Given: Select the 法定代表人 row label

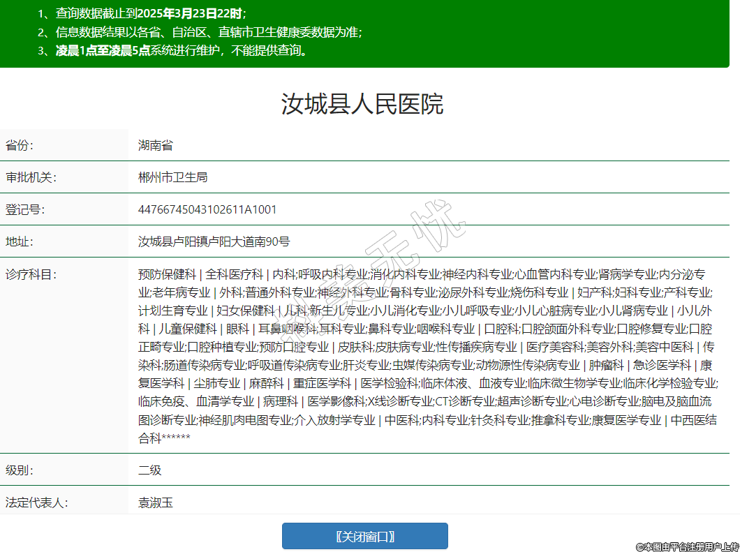Looking at the screenshot, I should coord(36,502).
